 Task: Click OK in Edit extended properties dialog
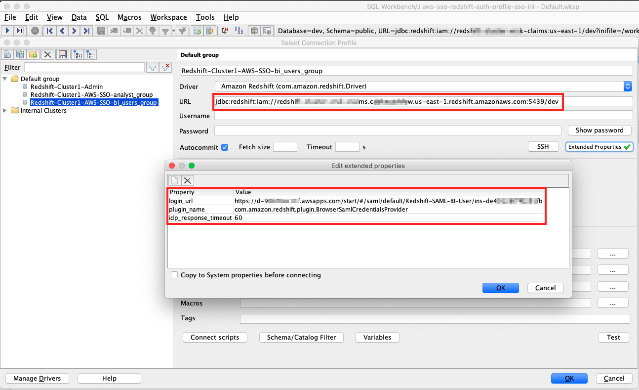[x=501, y=288]
